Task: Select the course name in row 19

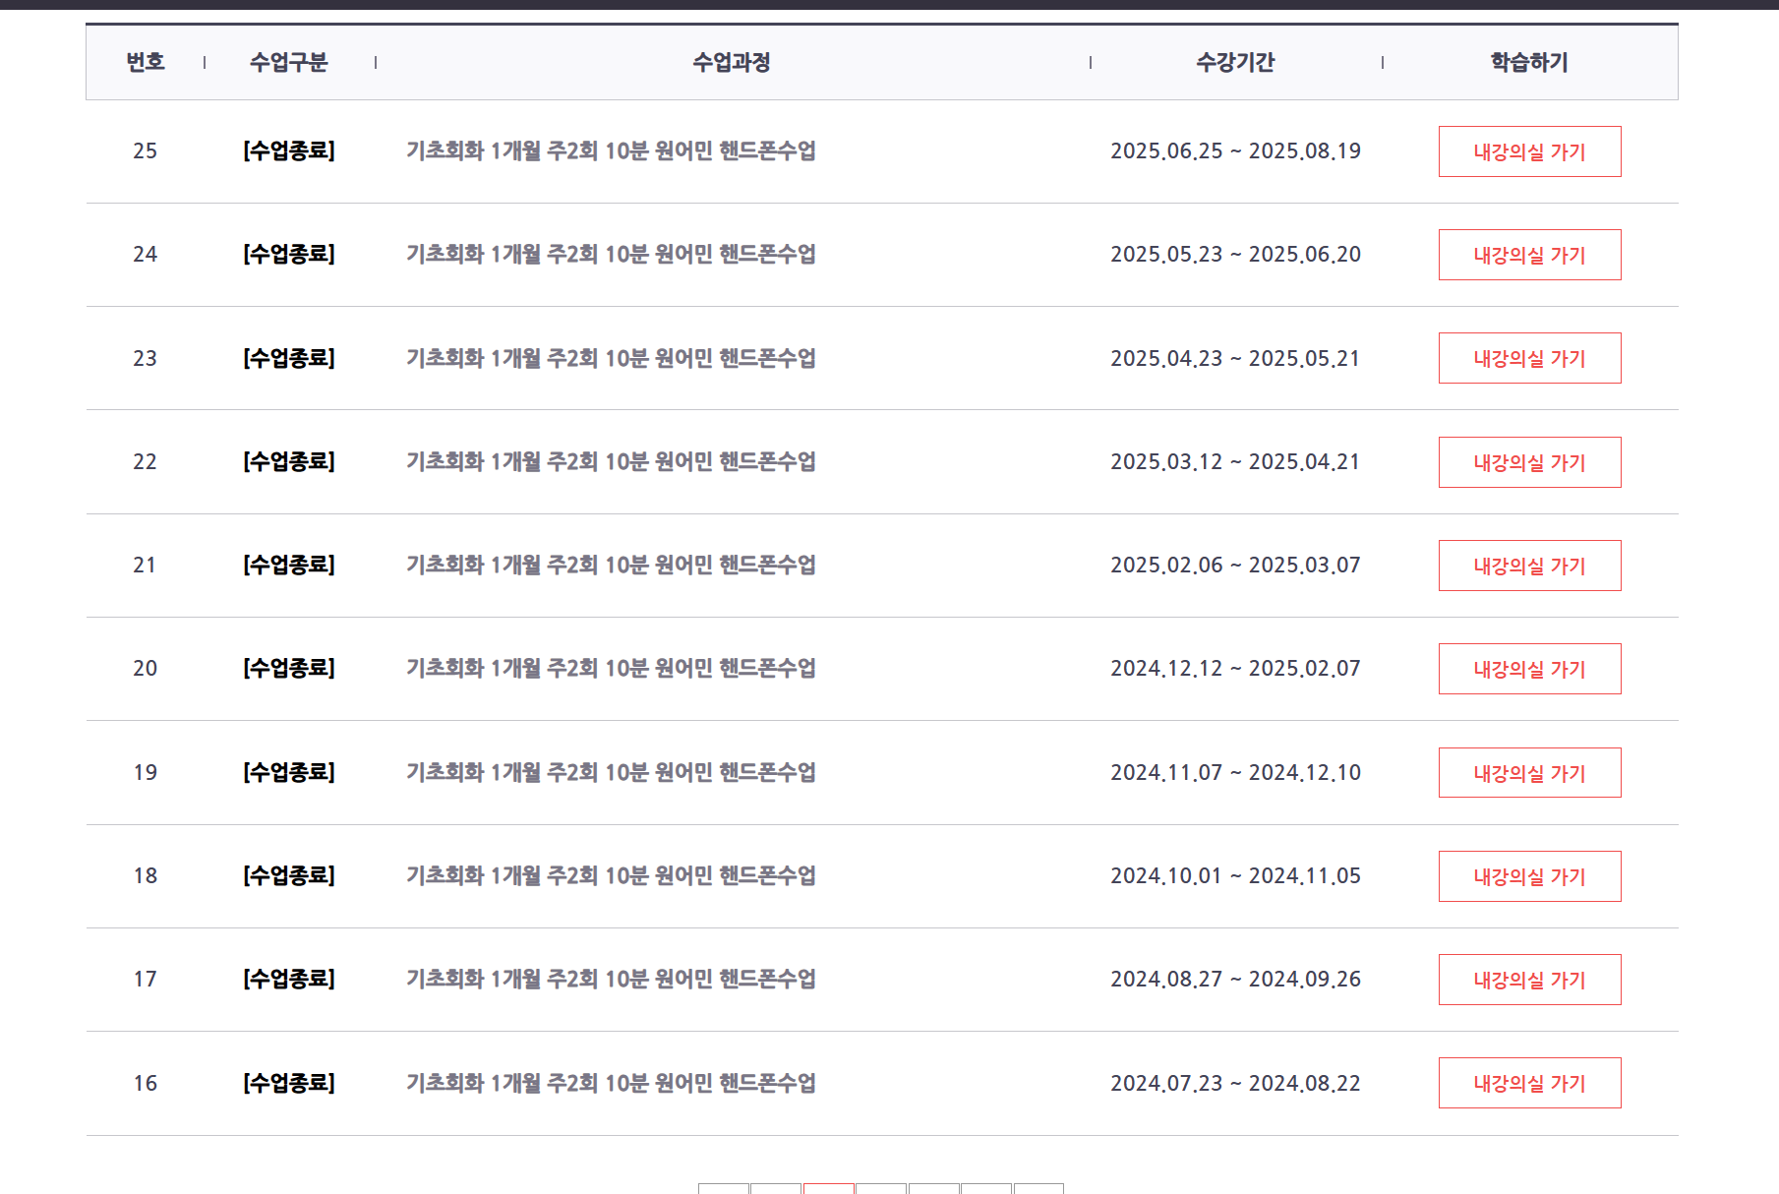Action: coord(611,772)
